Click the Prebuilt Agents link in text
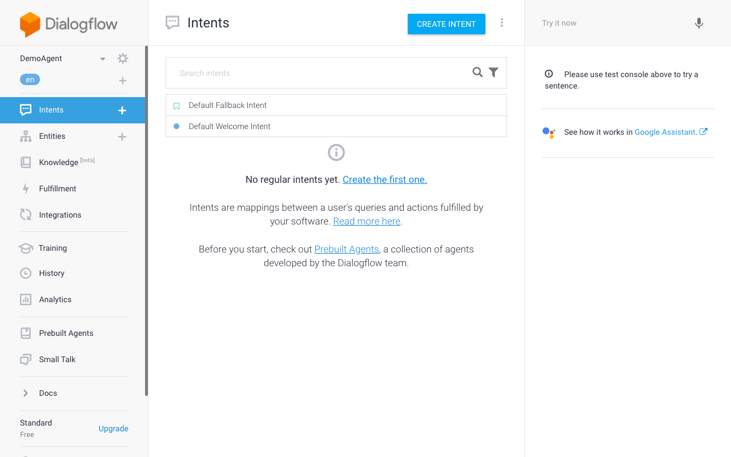 point(347,249)
